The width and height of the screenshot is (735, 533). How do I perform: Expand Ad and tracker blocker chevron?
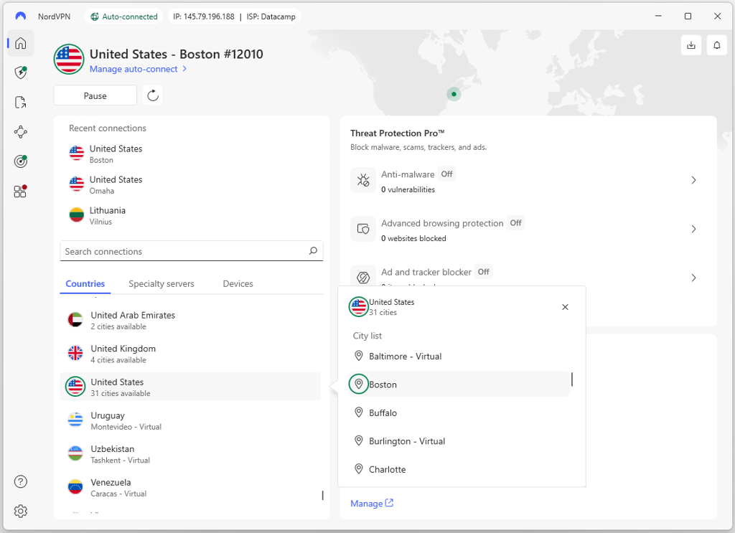coord(694,278)
